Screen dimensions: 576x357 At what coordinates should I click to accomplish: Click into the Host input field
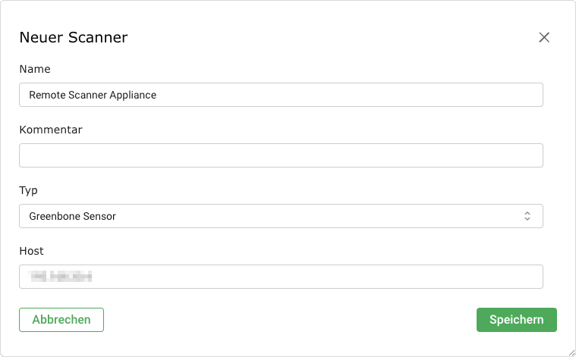(281, 277)
